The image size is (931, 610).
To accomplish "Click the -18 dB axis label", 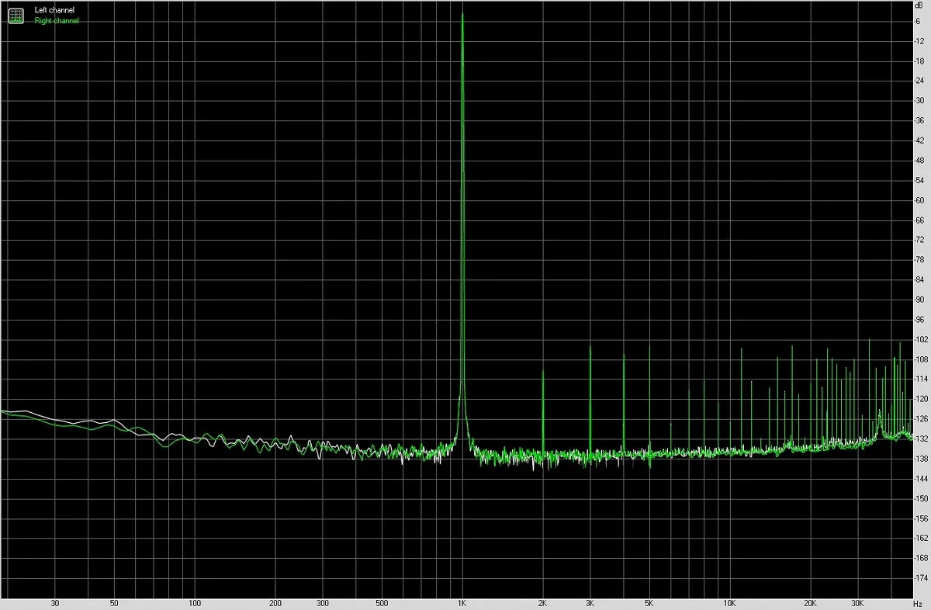I will pos(920,61).
